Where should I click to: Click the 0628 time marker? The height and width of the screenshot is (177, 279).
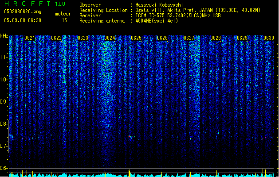pos(216,38)
